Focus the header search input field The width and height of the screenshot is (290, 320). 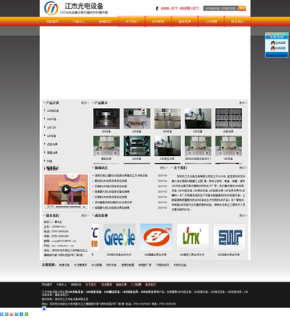point(221,8)
